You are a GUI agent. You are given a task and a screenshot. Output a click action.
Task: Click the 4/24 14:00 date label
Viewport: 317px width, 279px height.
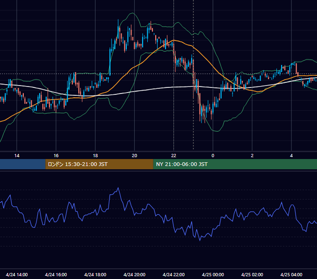17,274
